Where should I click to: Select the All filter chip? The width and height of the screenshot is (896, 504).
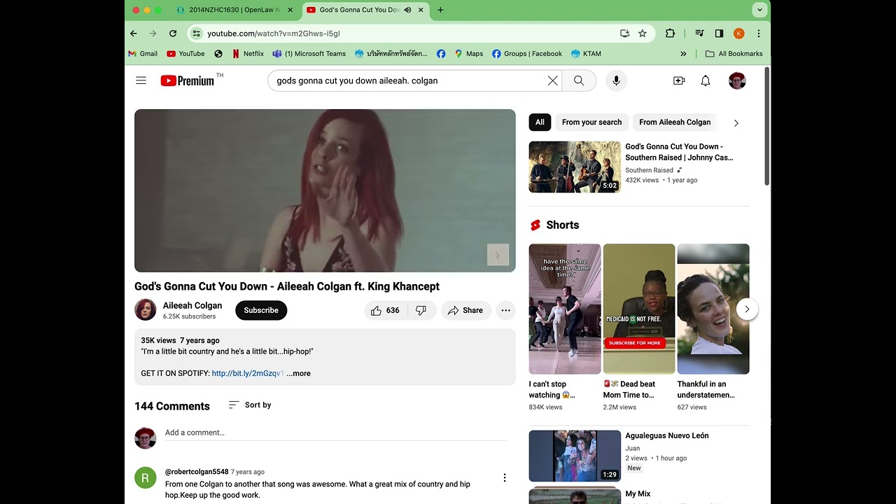[x=540, y=122]
